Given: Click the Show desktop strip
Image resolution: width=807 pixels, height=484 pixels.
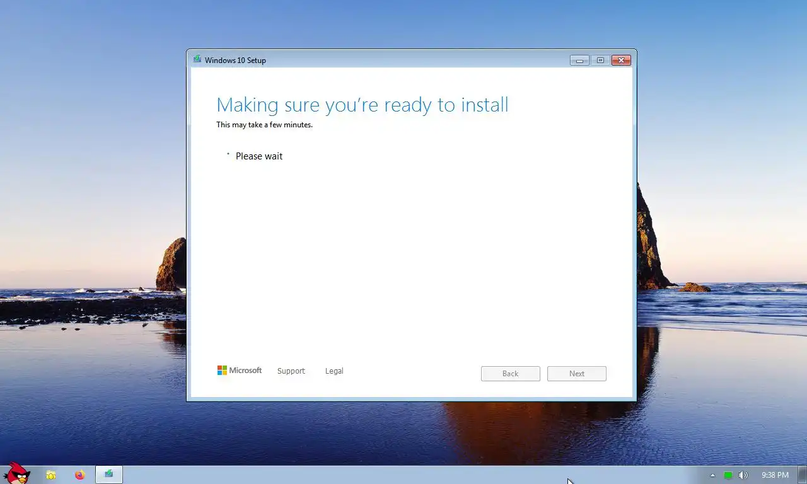Looking at the screenshot, I should (x=803, y=475).
